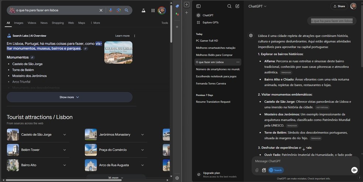The width and height of the screenshot is (363, 182).
Task: Open ChatGPT tools icon beside paperclip
Action: [264, 170]
